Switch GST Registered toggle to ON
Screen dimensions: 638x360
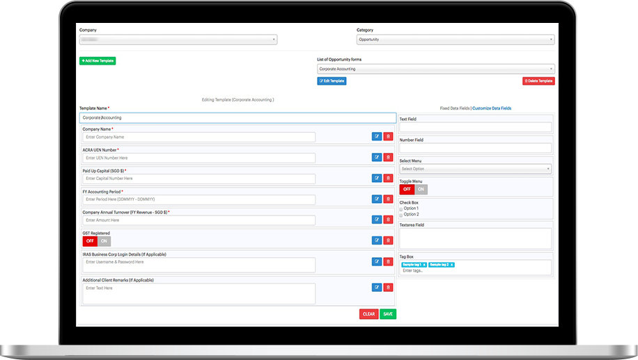[x=104, y=241]
